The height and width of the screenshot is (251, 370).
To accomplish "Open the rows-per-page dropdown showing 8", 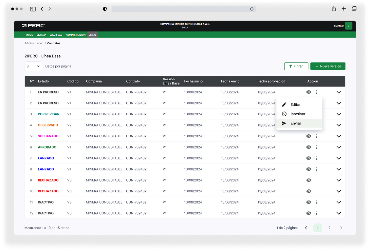I will coord(33,66).
